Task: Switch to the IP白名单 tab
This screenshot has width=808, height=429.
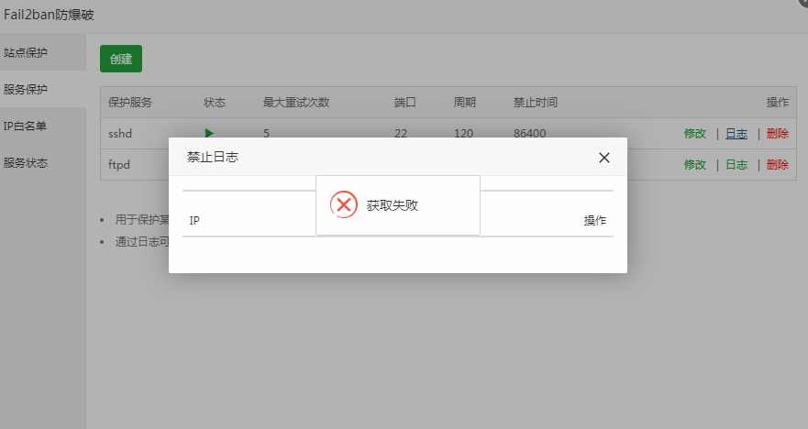Action: pyautogui.click(x=43, y=126)
